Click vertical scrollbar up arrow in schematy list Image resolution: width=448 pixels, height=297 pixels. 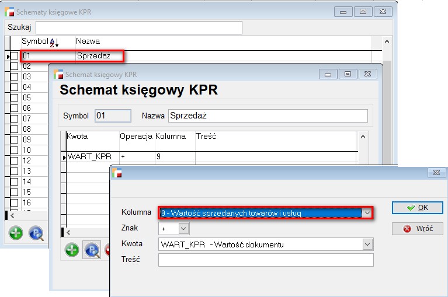coord(387,42)
